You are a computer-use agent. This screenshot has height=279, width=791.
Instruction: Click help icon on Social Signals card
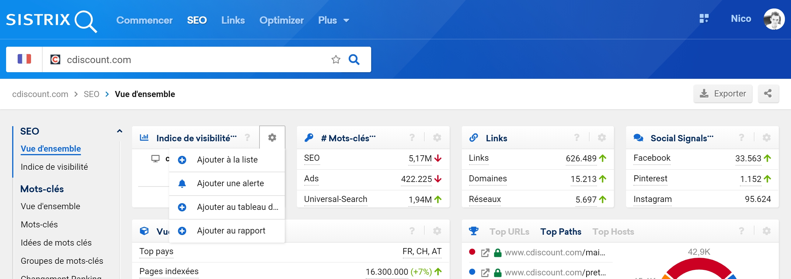tap(742, 138)
